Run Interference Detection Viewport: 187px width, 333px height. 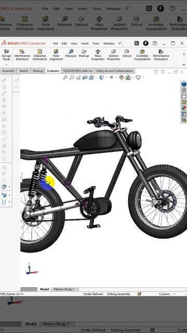pyautogui.click(x=22, y=55)
